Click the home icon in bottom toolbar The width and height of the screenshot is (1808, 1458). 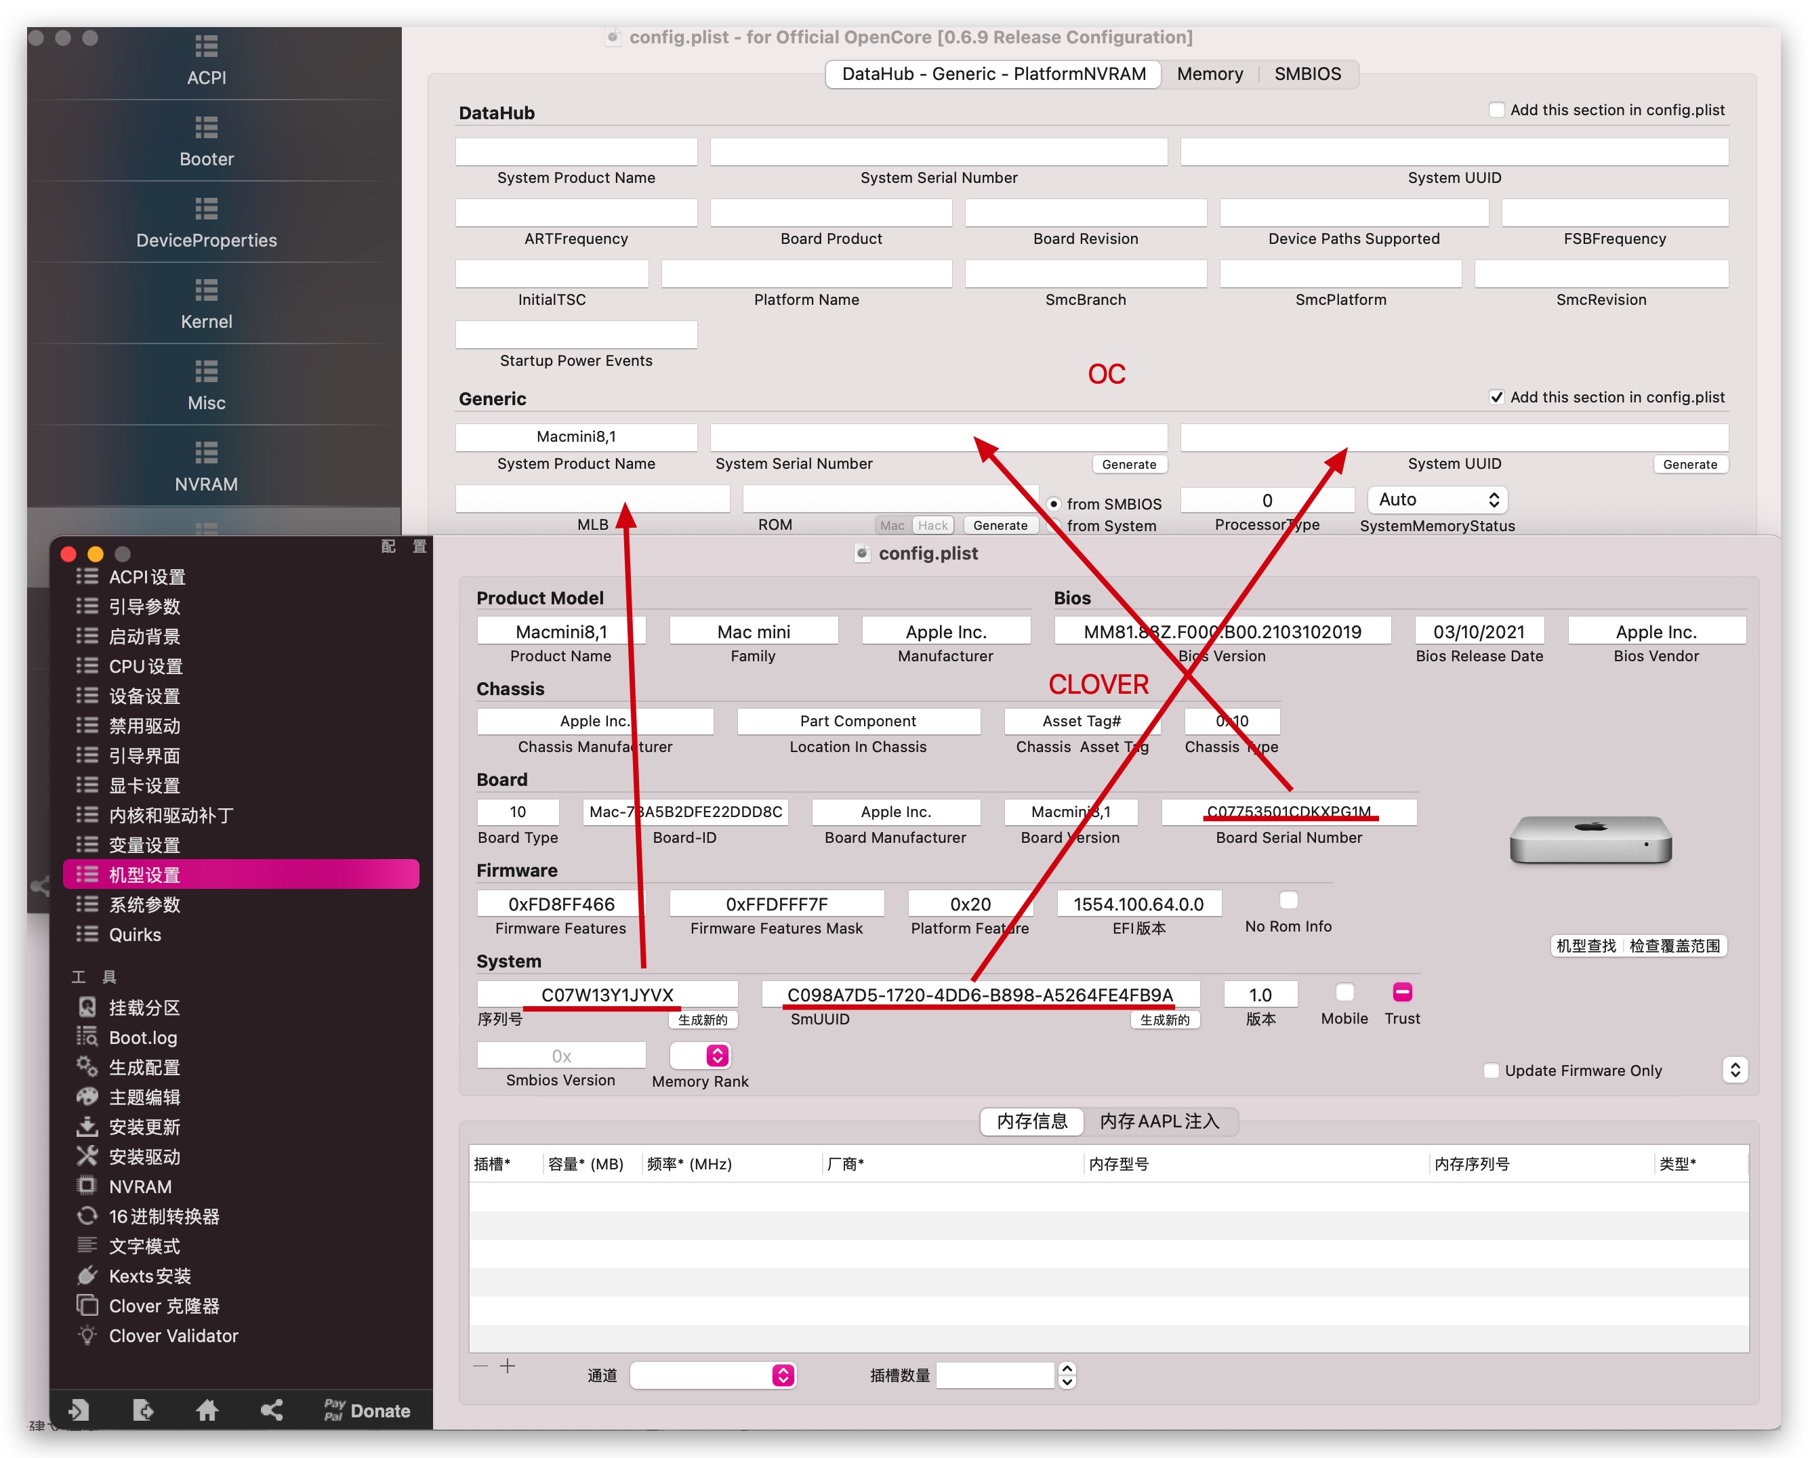click(207, 1410)
